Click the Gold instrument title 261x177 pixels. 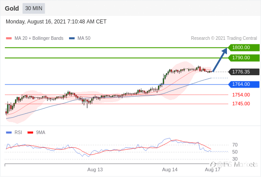click(x=12, y=8)
